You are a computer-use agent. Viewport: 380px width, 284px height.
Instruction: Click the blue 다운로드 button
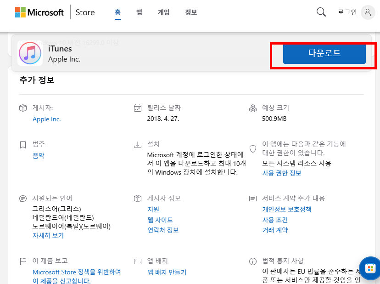324,53
